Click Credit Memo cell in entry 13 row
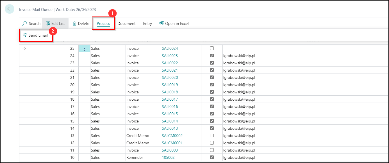The image size is (389, 163). click(x=143, y=136)
